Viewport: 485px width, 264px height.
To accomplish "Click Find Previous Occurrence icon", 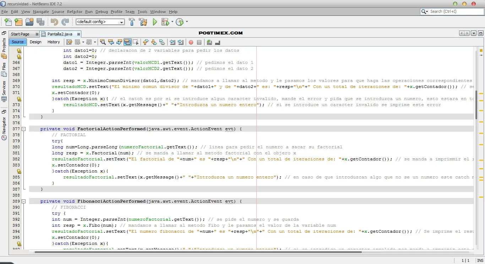I will (111, 42).
